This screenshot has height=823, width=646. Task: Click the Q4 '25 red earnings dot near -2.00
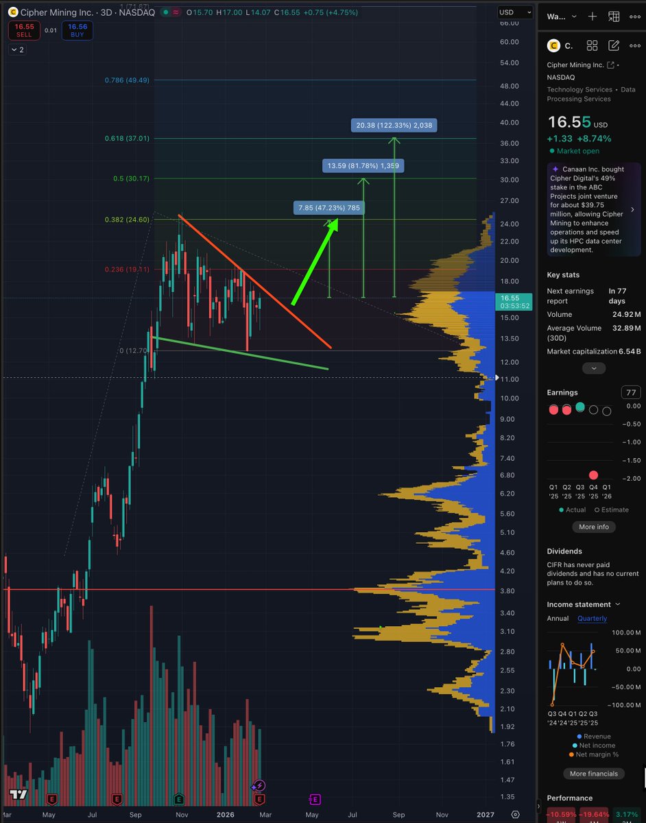click(593, 475)
